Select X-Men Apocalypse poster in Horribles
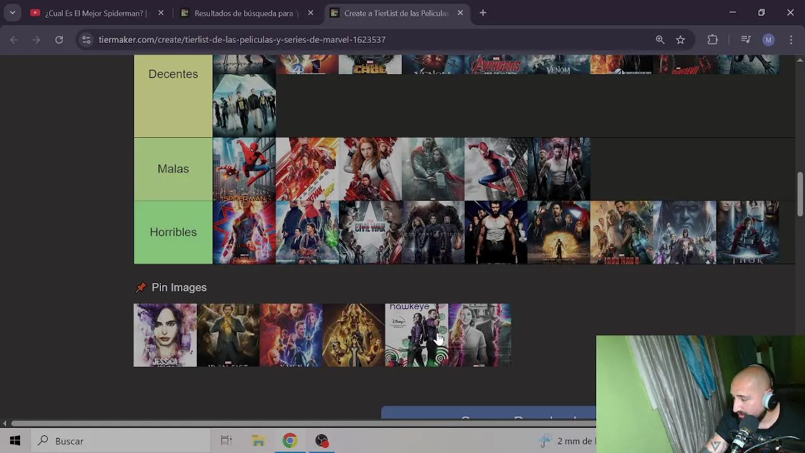The width and height of the screenshot is (805, 453). click(684, 232)
